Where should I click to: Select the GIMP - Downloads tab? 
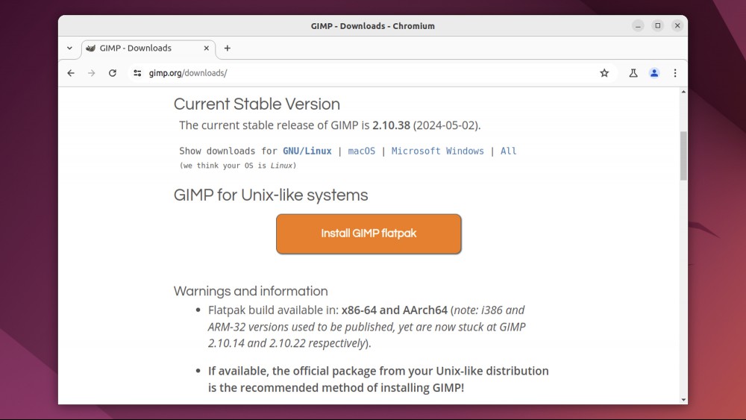[148, 48]
